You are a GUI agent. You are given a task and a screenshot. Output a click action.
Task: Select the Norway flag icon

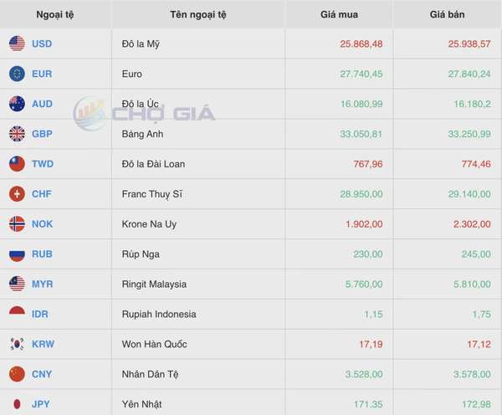click(17, 224)
